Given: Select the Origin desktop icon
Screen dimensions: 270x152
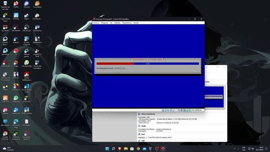Looking at the screenshot, I should pos(16,64).
